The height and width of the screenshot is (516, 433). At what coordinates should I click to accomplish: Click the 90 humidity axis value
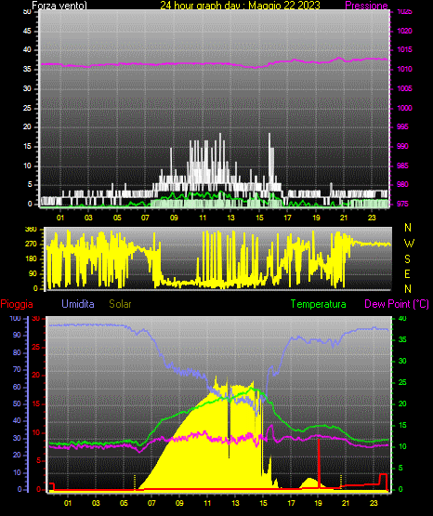click(x=17, y=335)
